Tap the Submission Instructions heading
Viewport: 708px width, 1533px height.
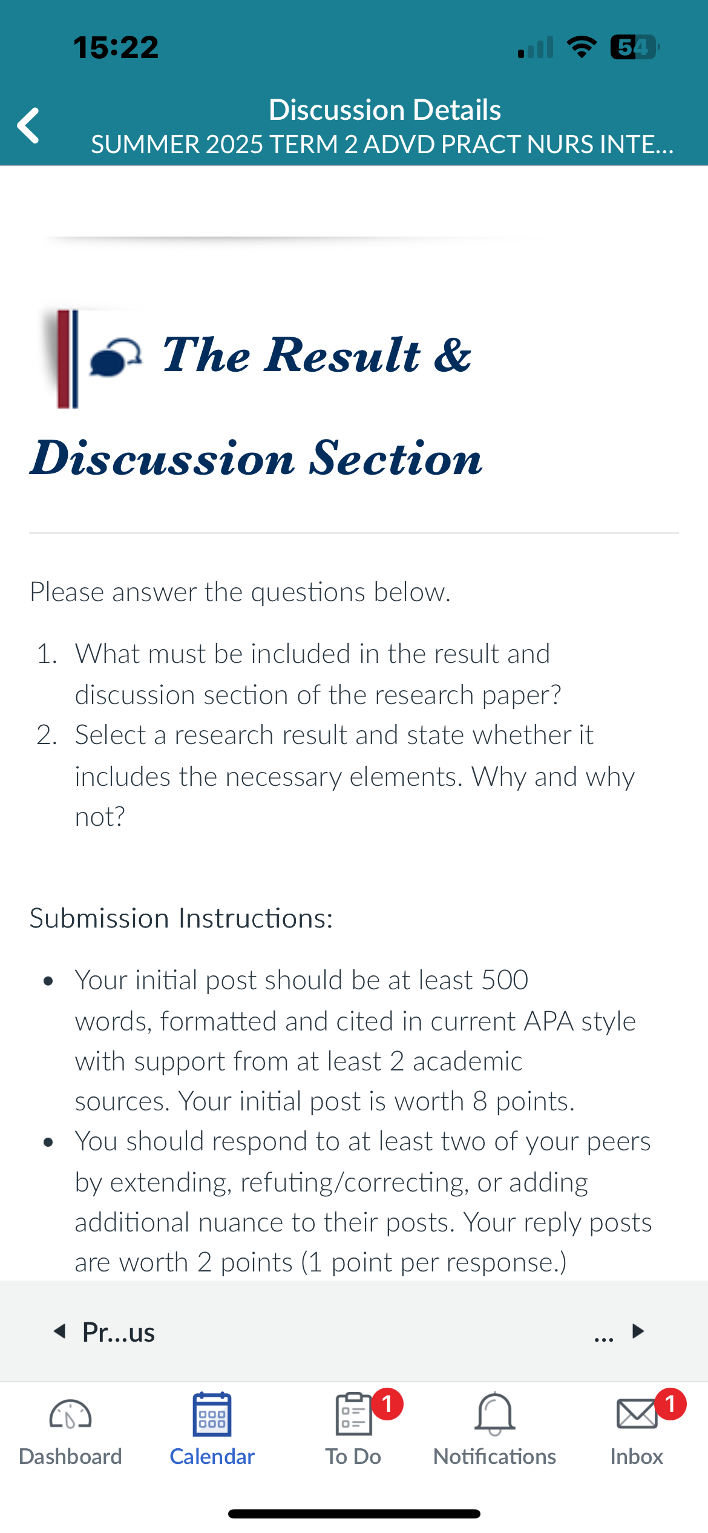(181, 918)
